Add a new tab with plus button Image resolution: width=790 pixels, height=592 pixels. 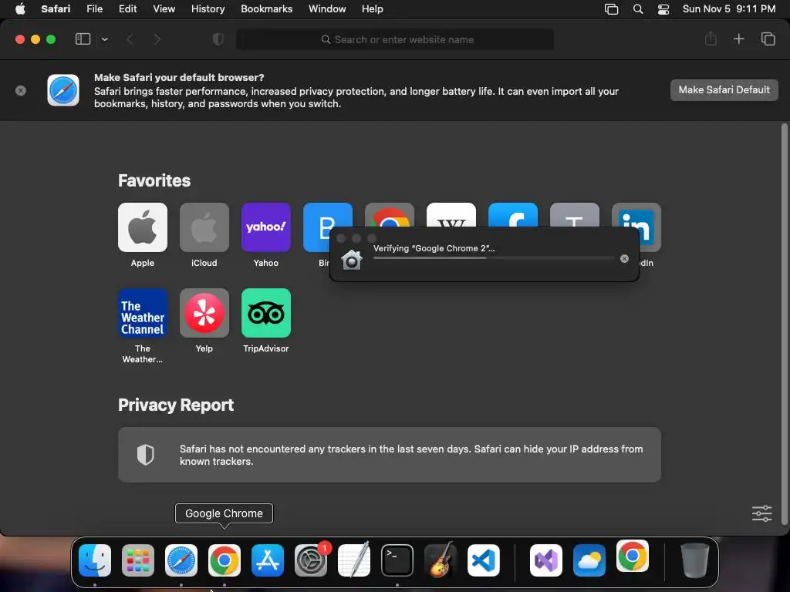tap(738, 39)
